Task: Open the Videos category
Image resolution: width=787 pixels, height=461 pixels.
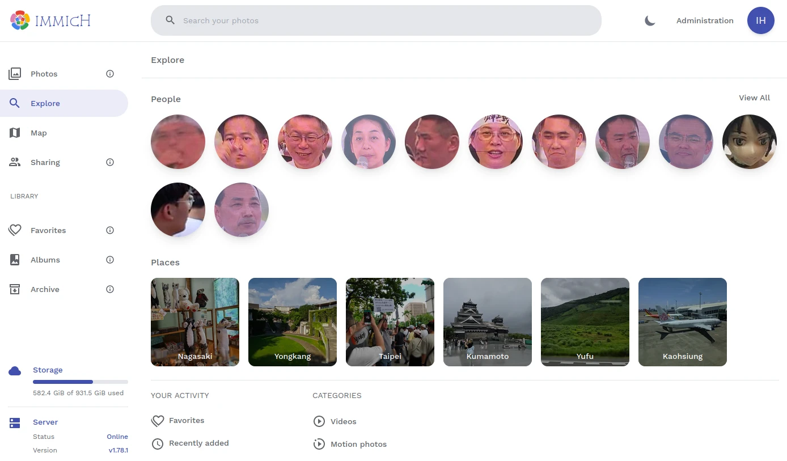Action: (343, 421)
